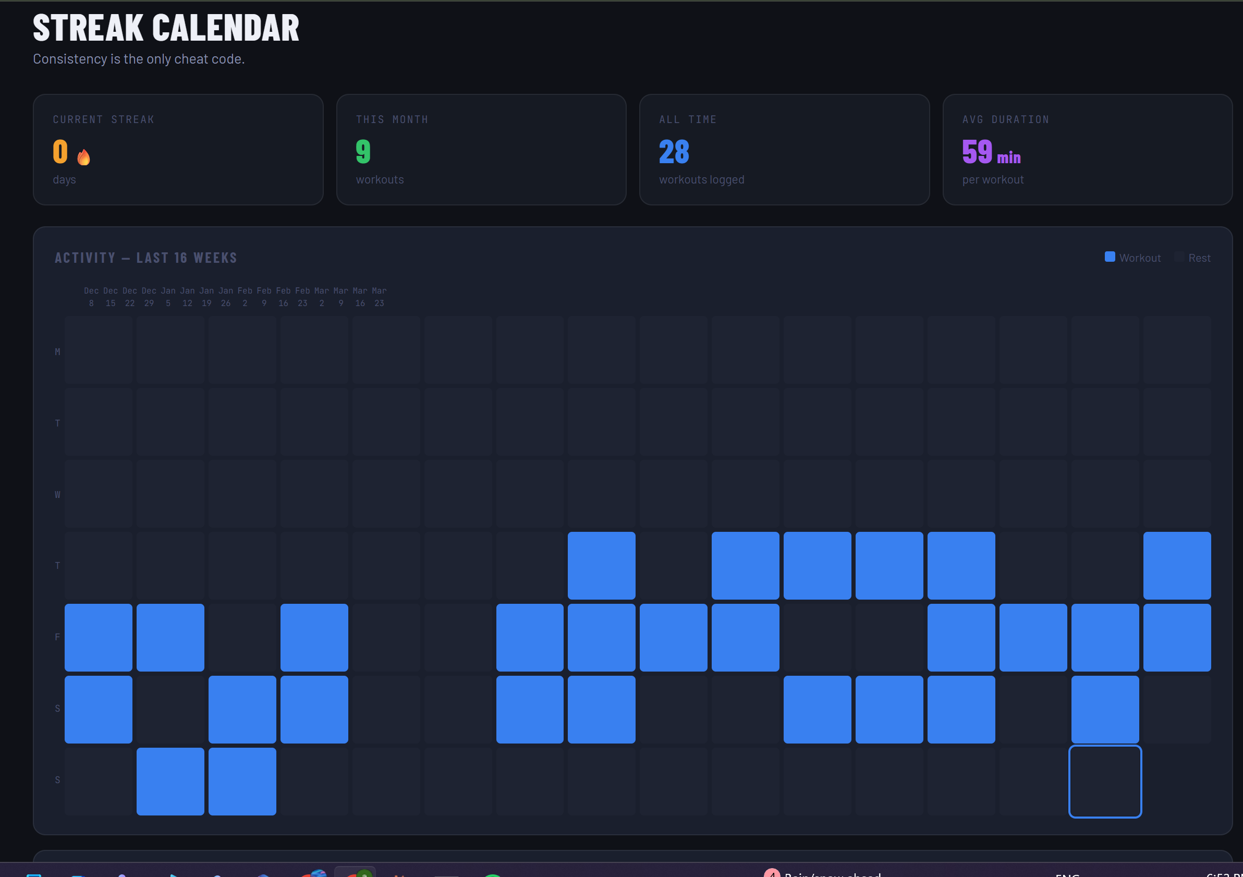1243x877 pixels.
Task: Click Friday workout cell in last week column
Action: [x=1176, y=637]
